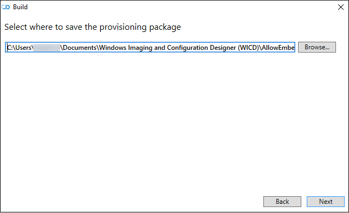This screenshot has width=349, height=213.
Task: Click the 'Build' title bar label
Action: point(20,7)
